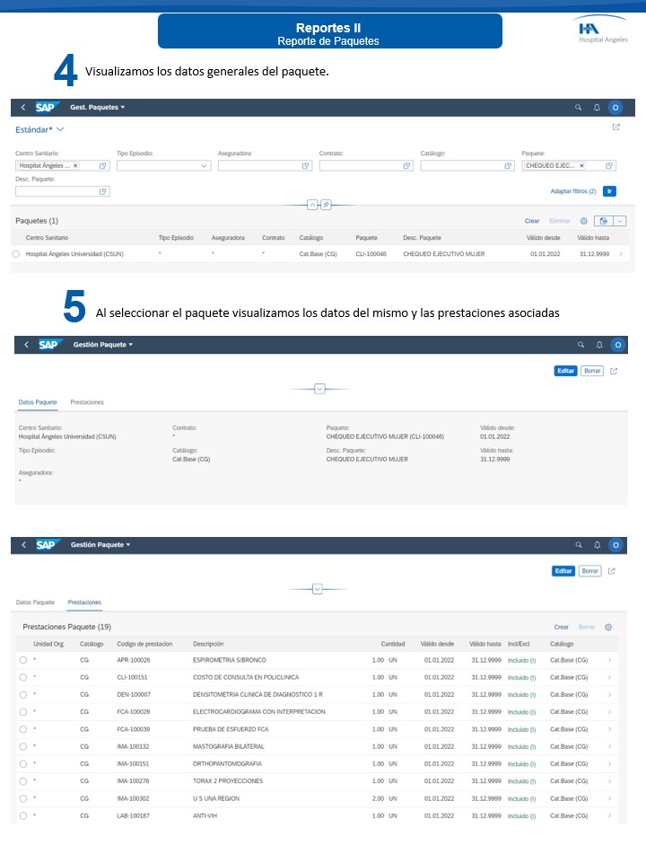The height and width of the screenshot is (862, 646).
Task: Select the radio button for ESPIROMETRIA S/BRONCO
Action: pyautogui.click(x=22, y=660)
